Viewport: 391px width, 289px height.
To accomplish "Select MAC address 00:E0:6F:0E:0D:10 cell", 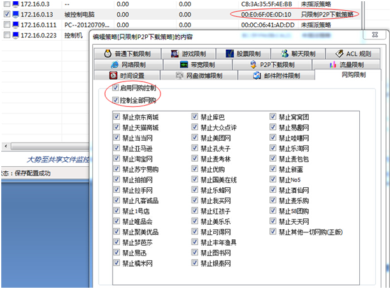I will coord(266,15).
